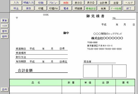Click the 並替 sort button
This screenshot has width=138, height=94.
(116, 3)
